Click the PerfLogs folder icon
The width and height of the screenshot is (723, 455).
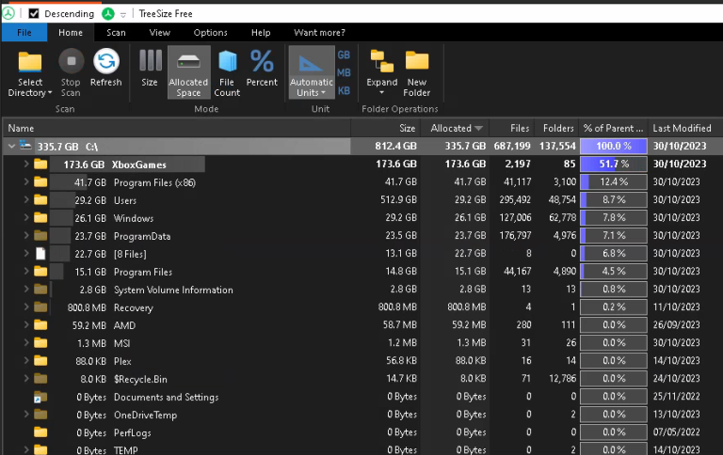coord(40,432)
